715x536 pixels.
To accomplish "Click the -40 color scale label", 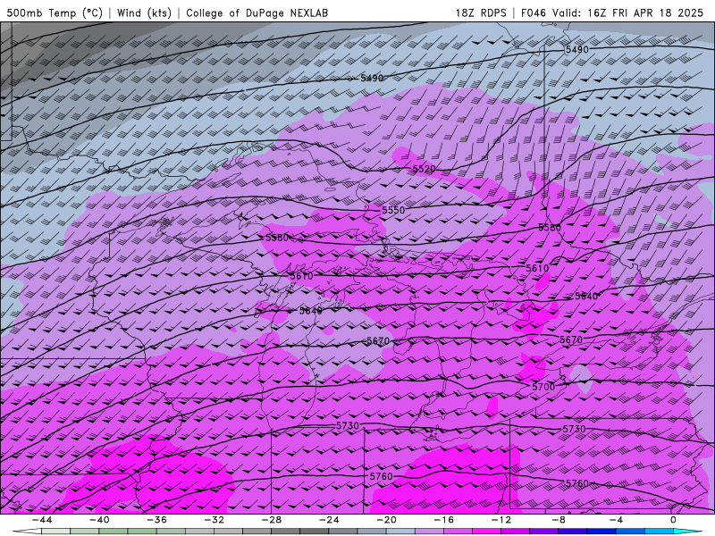I will coord(99,520).
